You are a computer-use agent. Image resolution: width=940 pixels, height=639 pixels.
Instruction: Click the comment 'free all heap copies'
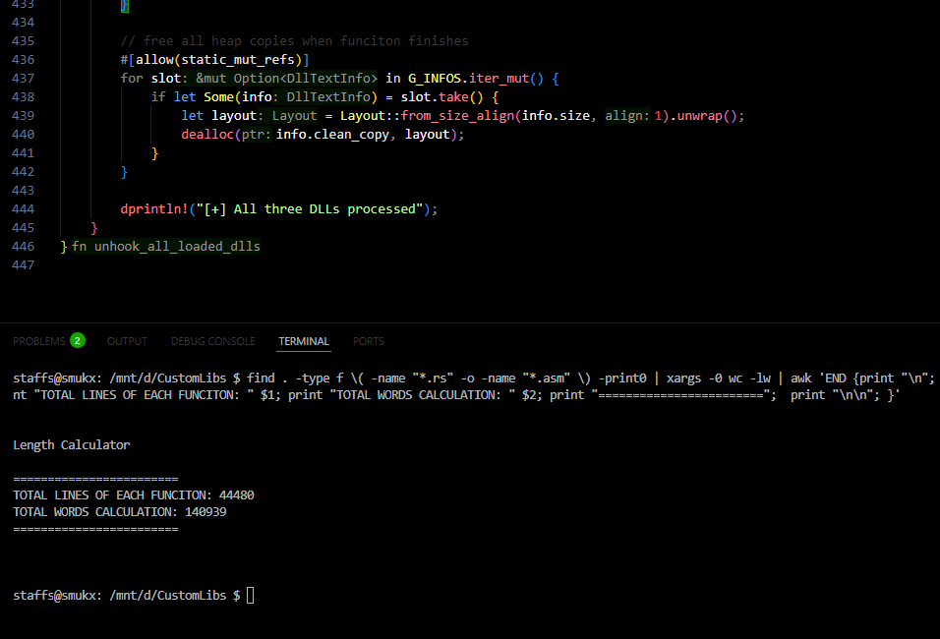coord(219,41)
